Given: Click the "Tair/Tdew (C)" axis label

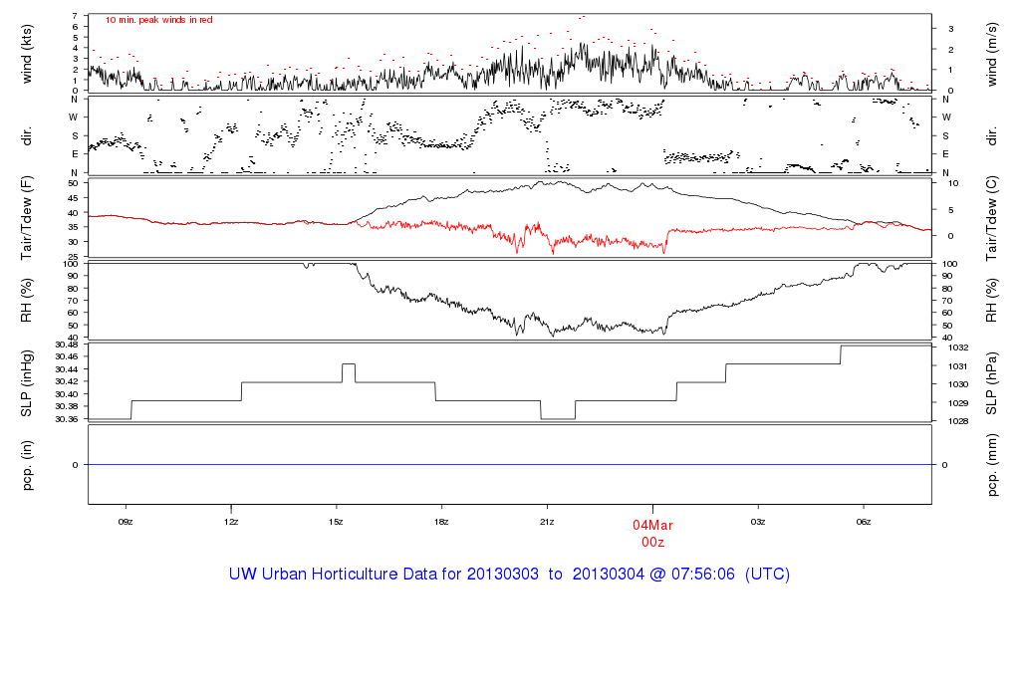Looking at the screenshot, I should [991, 218].
